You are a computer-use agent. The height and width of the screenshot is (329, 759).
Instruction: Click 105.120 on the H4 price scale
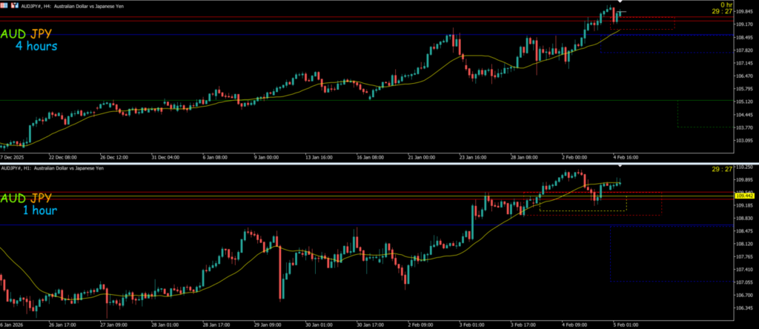744,102
